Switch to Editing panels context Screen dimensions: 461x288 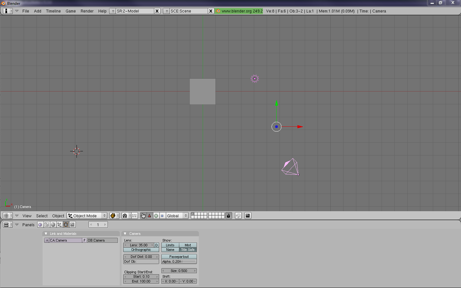66,225
